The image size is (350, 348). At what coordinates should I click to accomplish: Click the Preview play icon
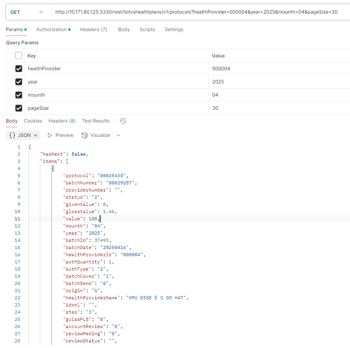[x=50, y=135]
